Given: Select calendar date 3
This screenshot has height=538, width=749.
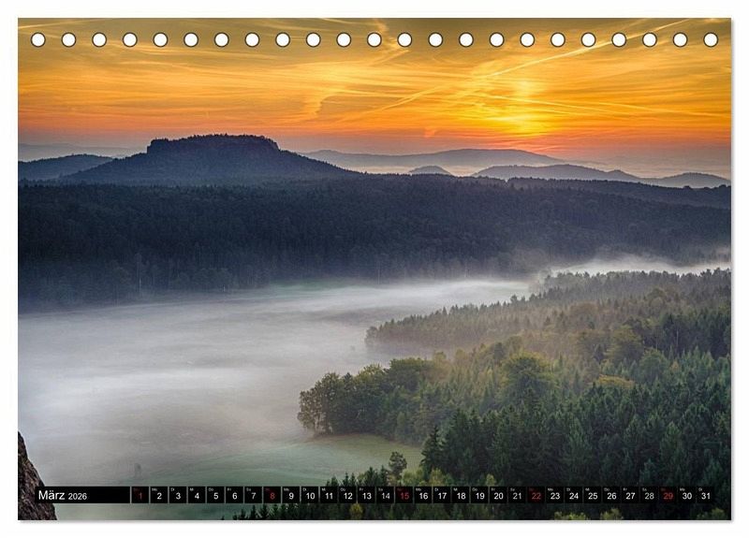Looking at the screenshot, I should [x=178, y=495].
